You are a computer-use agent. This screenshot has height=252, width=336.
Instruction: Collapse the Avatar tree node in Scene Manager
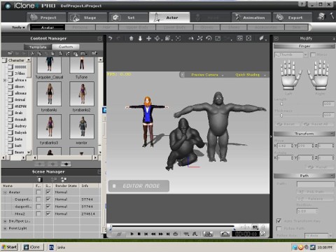[x=5, y=192]
